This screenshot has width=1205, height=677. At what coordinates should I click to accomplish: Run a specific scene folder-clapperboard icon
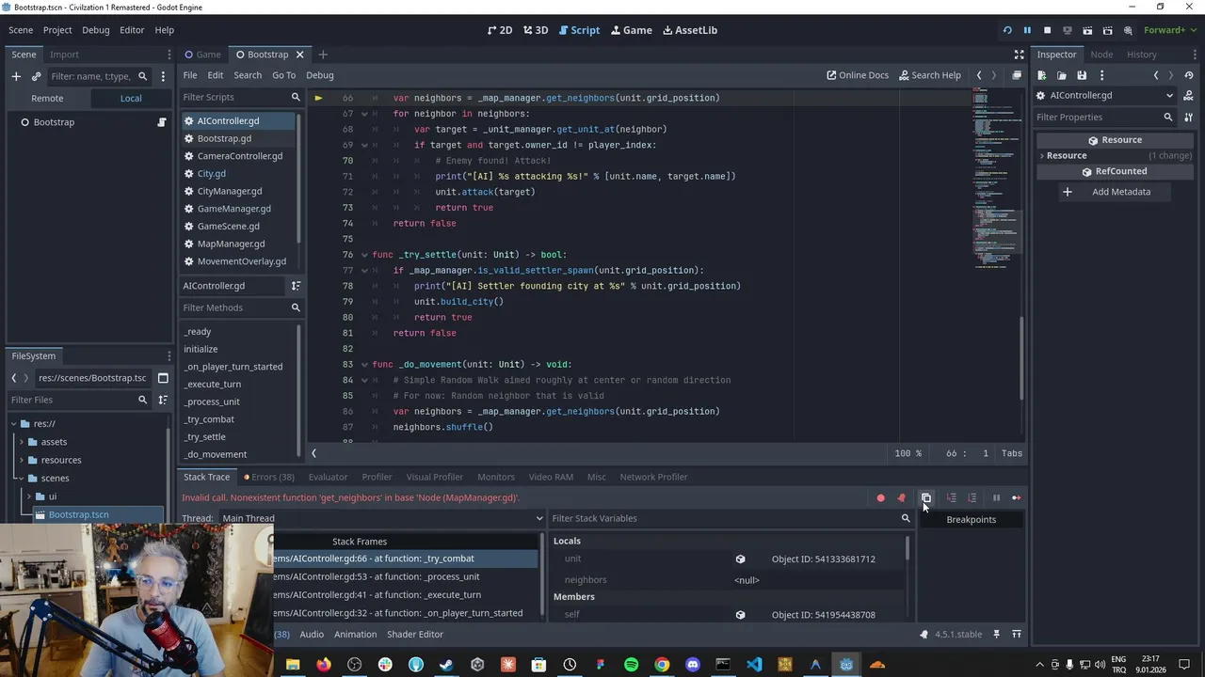(1107, 30)
